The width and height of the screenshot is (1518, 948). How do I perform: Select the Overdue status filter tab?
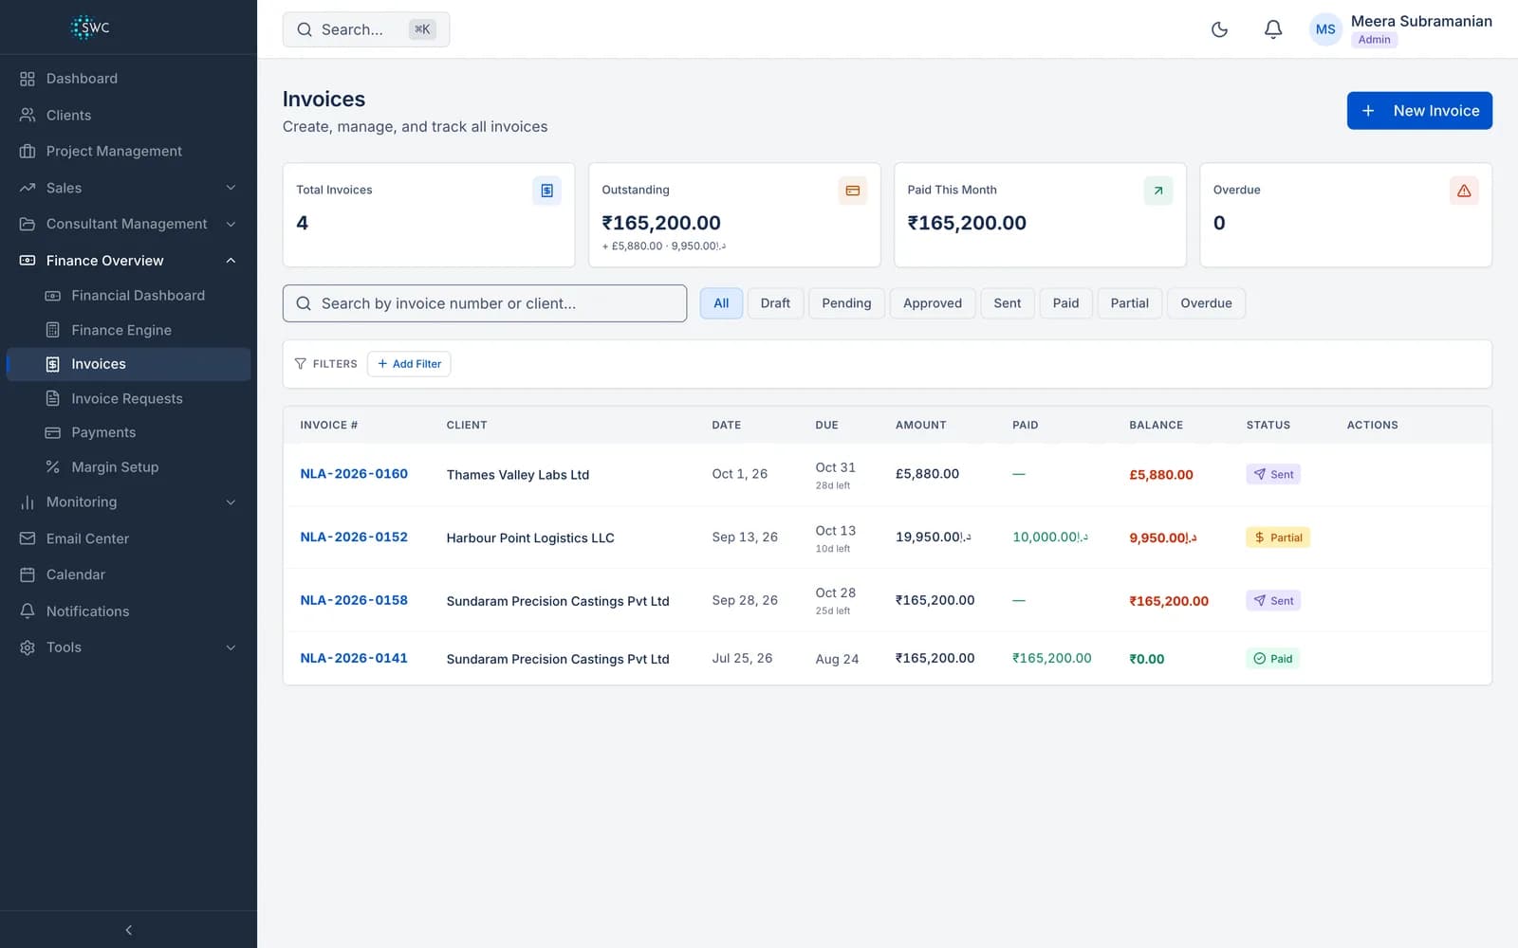[x=1206, y=303]
